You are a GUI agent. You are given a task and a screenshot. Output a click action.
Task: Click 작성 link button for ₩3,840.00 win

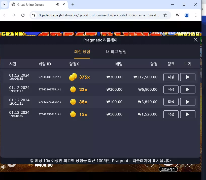click(171, 102)
